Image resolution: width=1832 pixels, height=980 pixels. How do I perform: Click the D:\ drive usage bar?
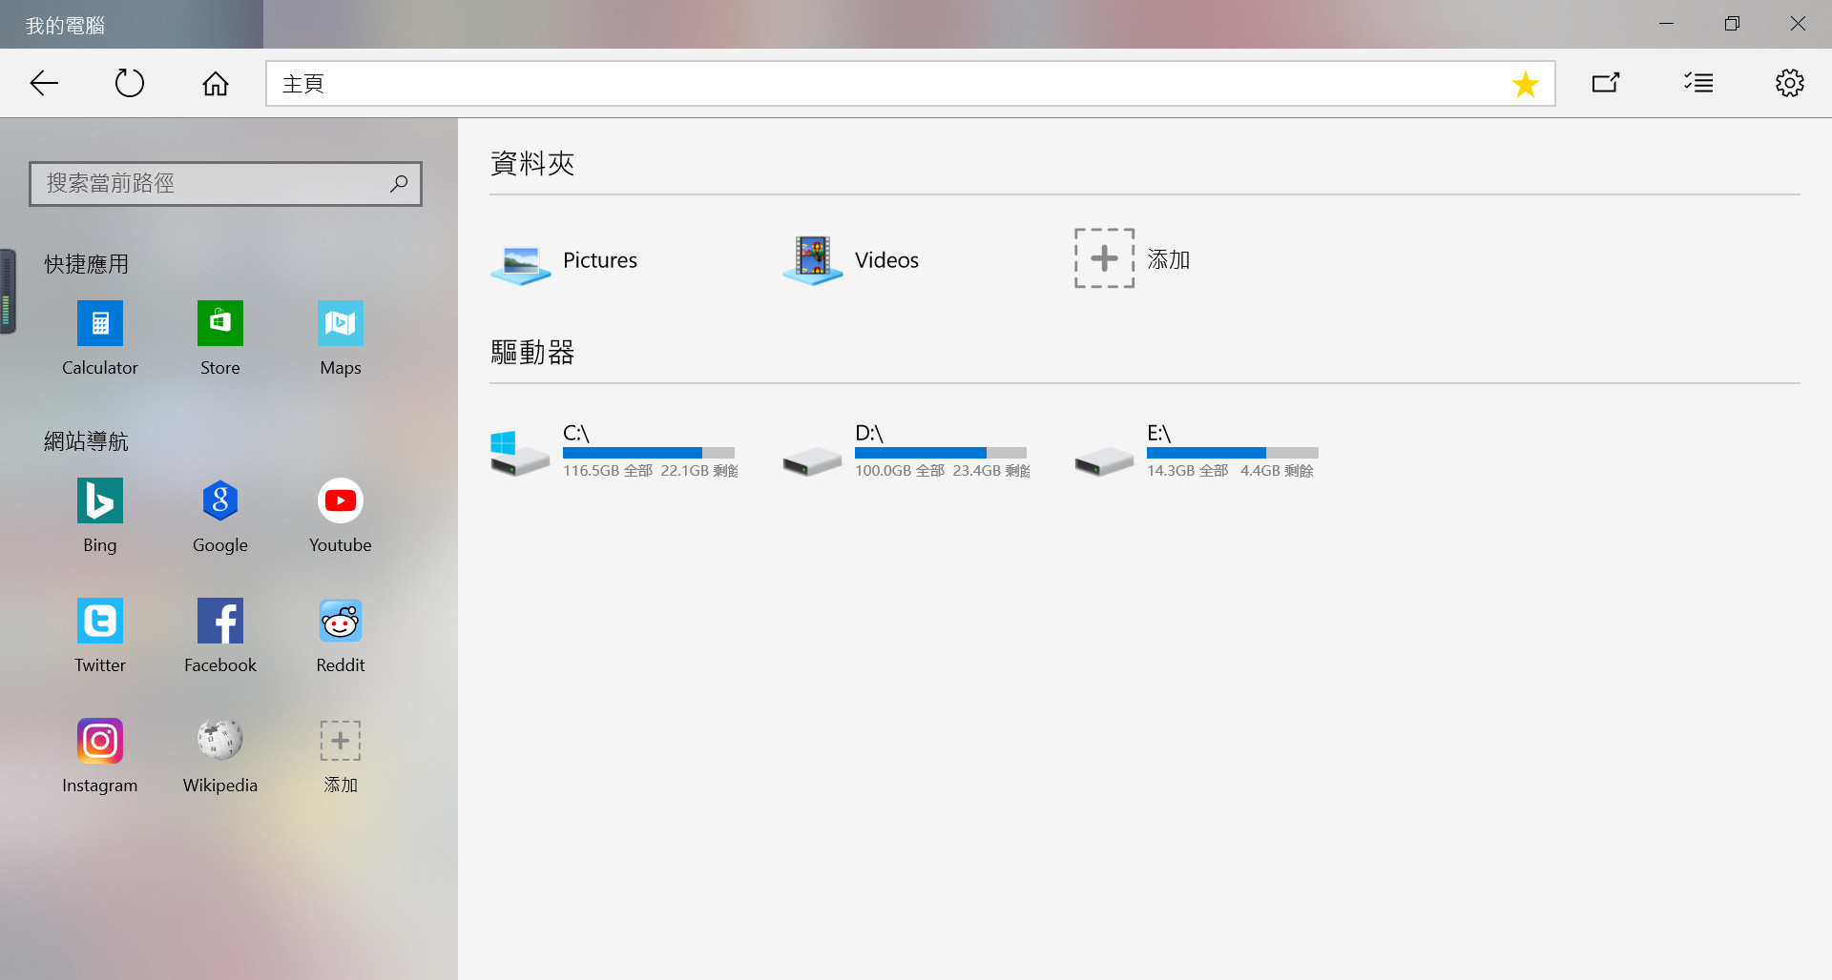pyautogui.click(x=941, y=453)
